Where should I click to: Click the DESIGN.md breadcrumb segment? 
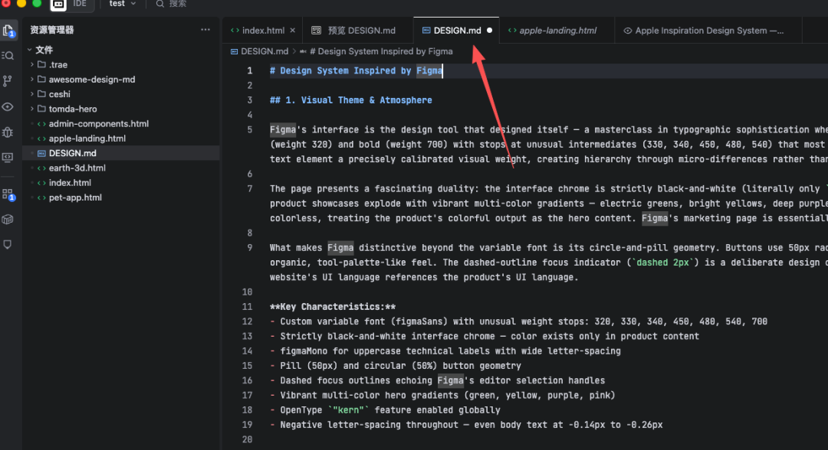(x=264, y=51)
